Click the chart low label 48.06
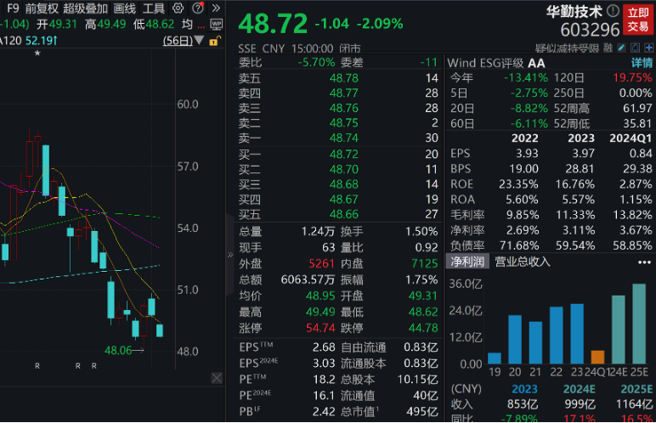Screen dimensions: 656x423 [x=118, y=351]
